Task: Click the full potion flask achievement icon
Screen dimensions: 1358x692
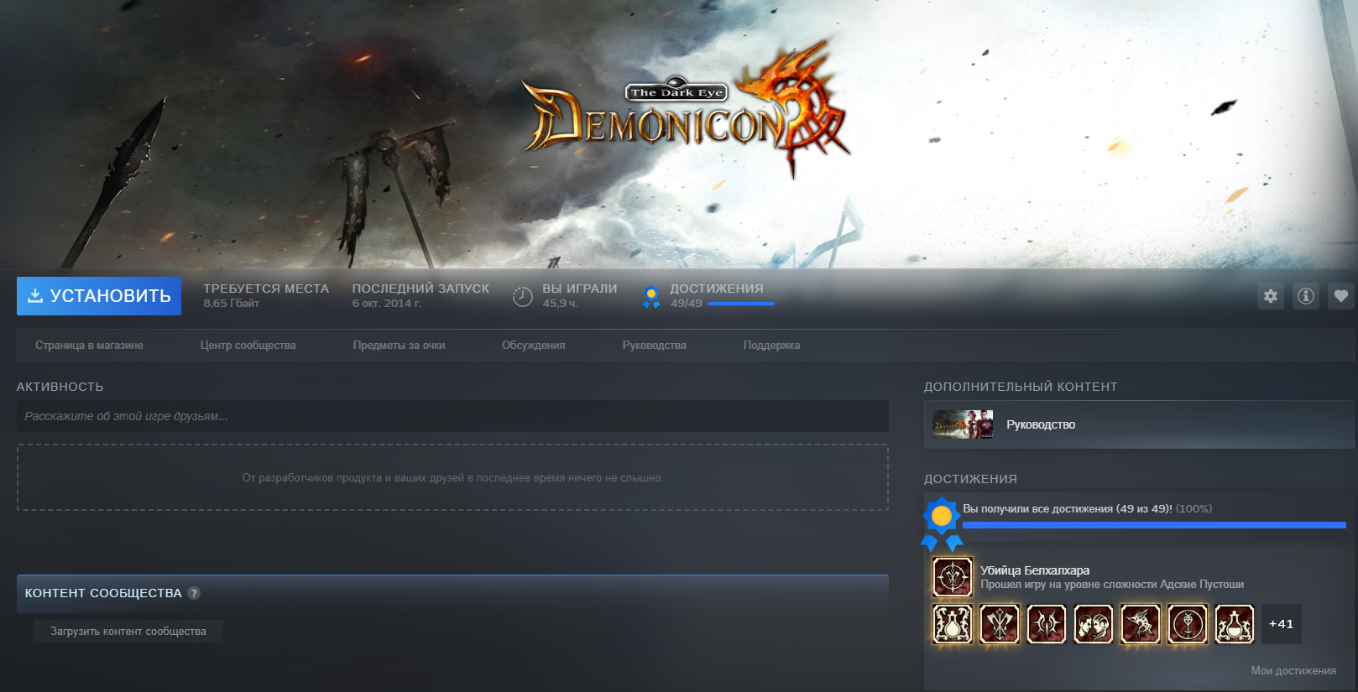Action: click(953, 624)
